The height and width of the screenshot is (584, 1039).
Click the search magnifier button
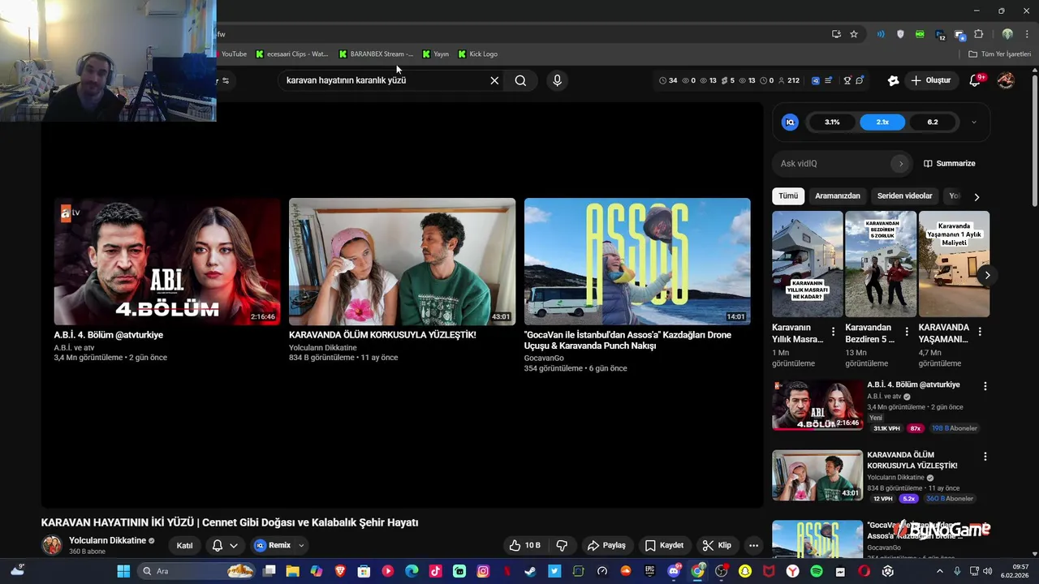coord(520,80)
